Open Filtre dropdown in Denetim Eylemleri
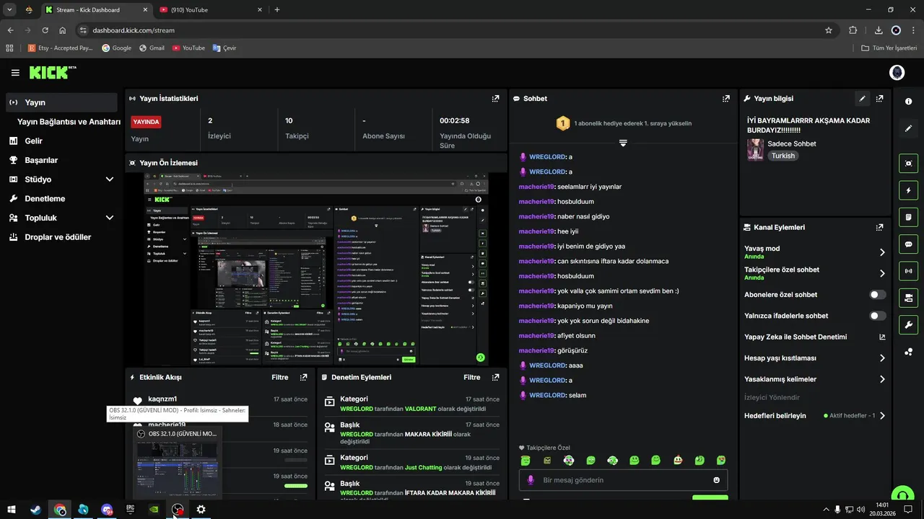 [x=472, y=377]
